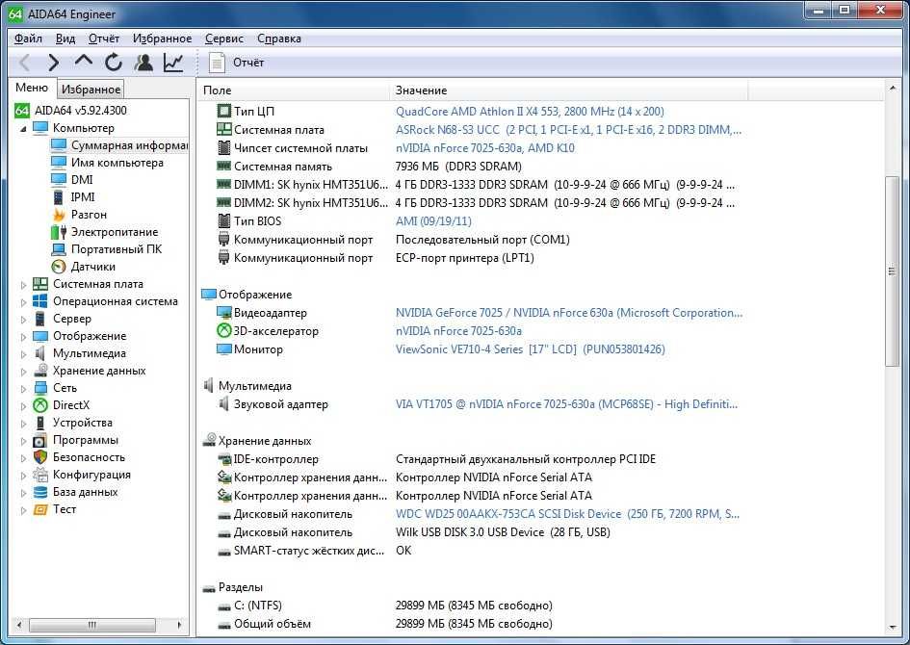This screenshot has height=645, width=910.
Task: Click the main panel scroll down arrow
Action: pyautogui.click(x=892, y=628)
